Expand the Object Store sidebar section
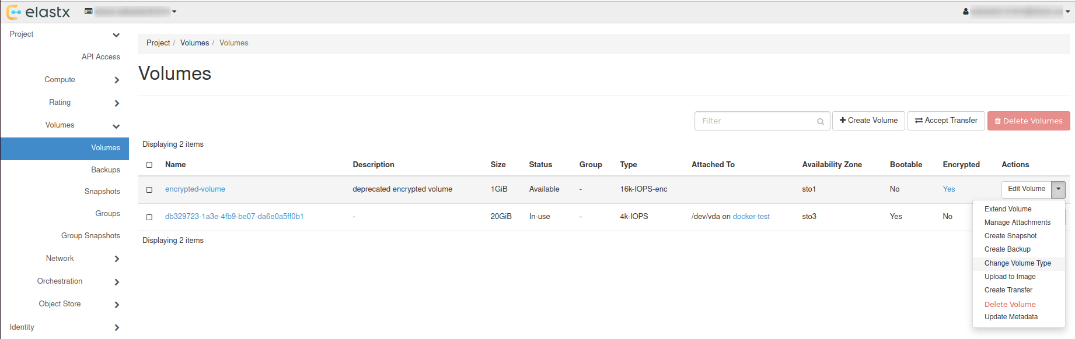Screen dimensions: 1075x339 (64, 304)
